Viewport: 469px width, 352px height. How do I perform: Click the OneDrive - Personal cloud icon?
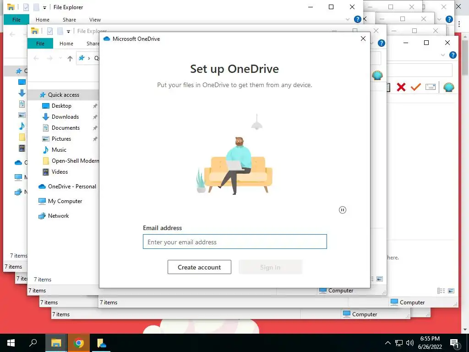(x=42, y=187)
